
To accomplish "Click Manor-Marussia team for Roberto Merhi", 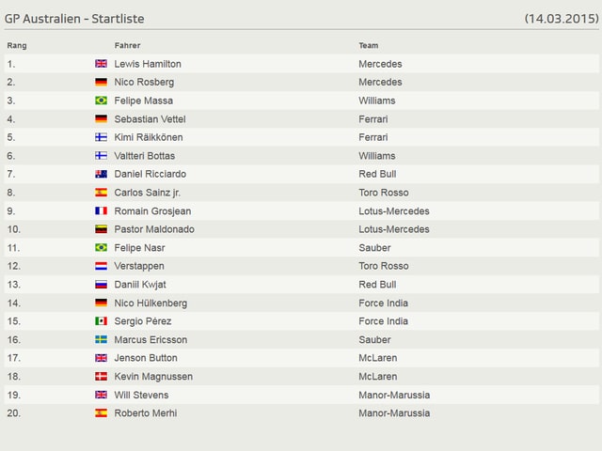I will coord(394,413).
